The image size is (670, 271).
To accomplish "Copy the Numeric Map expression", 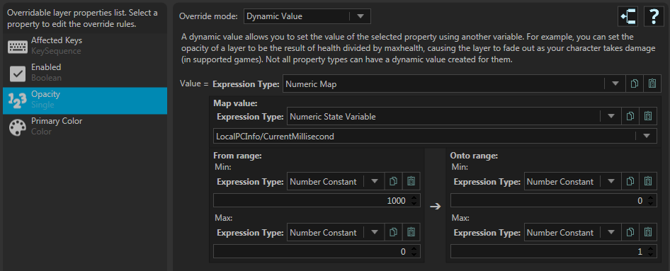I will point(635,84).
